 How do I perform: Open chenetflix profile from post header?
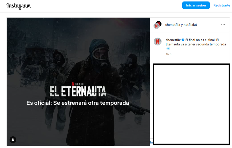(173, 25)
